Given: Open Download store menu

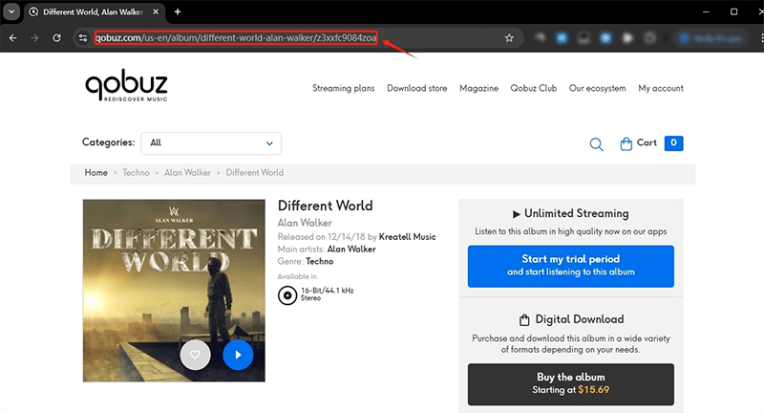Looking at the screenshot, I should (417, 88).
